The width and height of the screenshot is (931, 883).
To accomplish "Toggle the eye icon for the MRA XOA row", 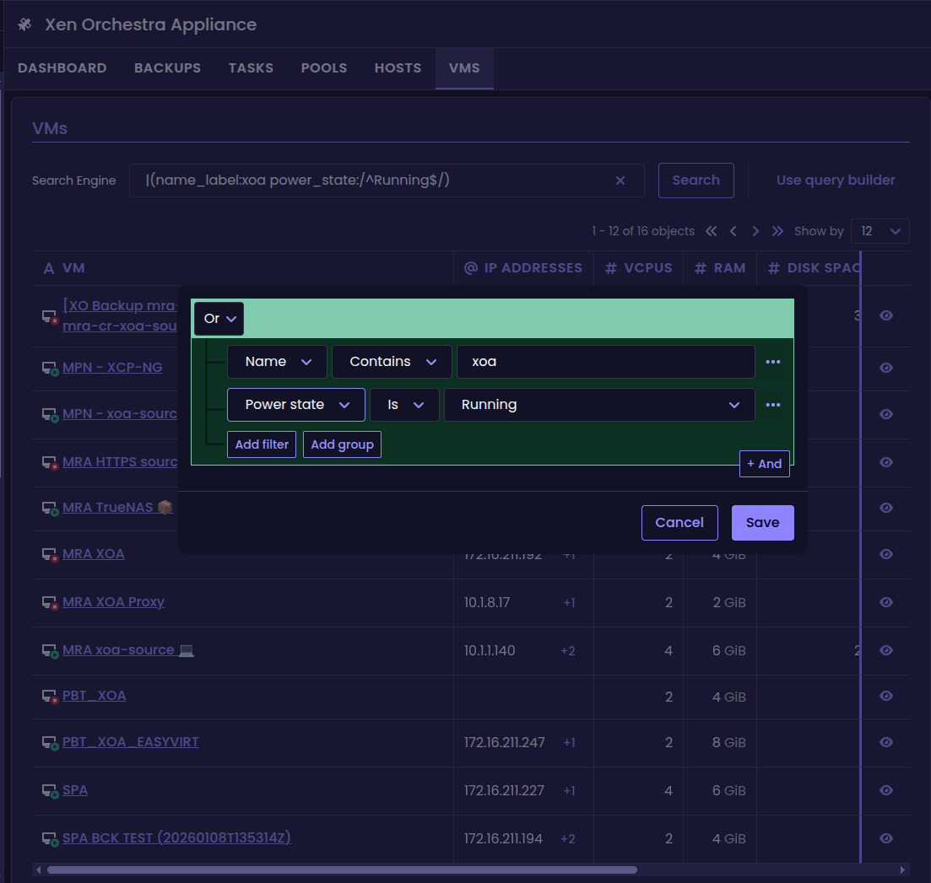I will click(885, 554).
